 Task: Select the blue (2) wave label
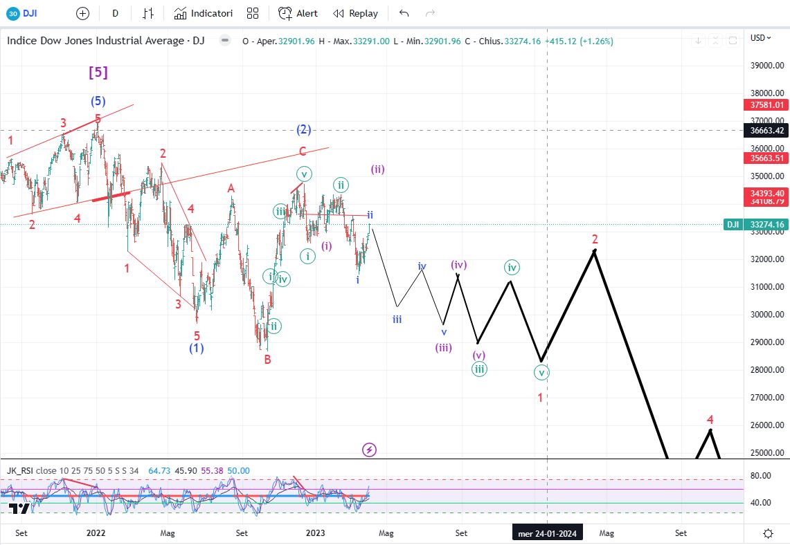pyautogui.click(x=303, y=130)
